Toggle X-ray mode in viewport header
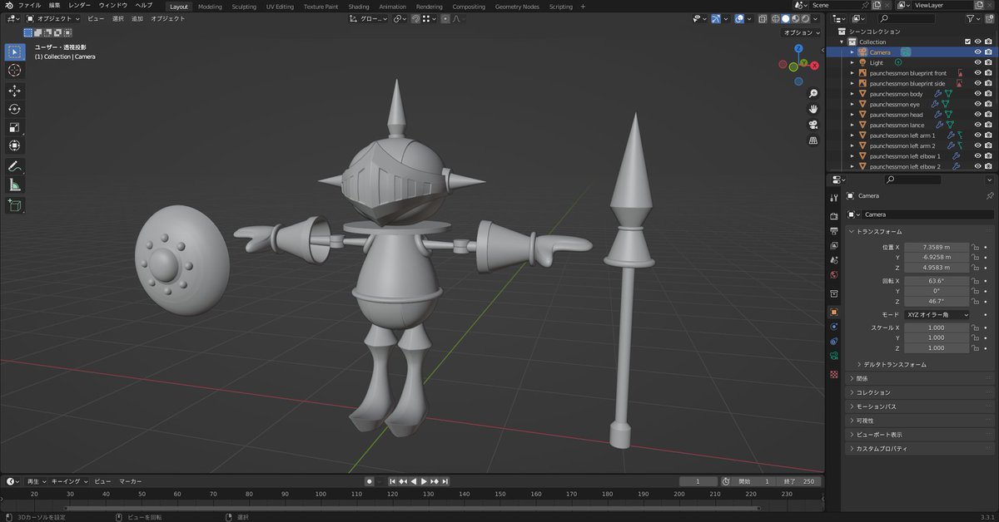 coord(763,18)
